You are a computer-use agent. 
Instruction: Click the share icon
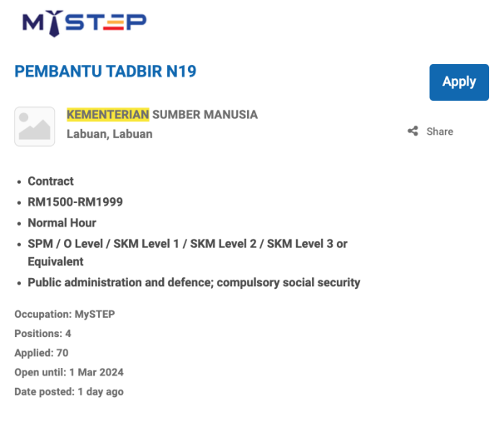[x=413, y=132]
